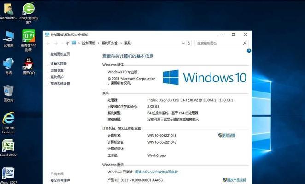
Task: Expand the chevron after 系统和安全 breadcrumb
Action: coord(121,43)
